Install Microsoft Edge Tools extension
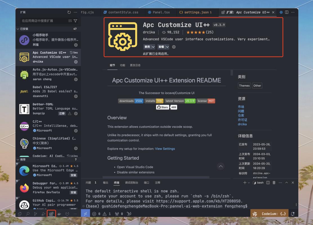313x225 pixels. pyautogui.click(x=73, y=175)
